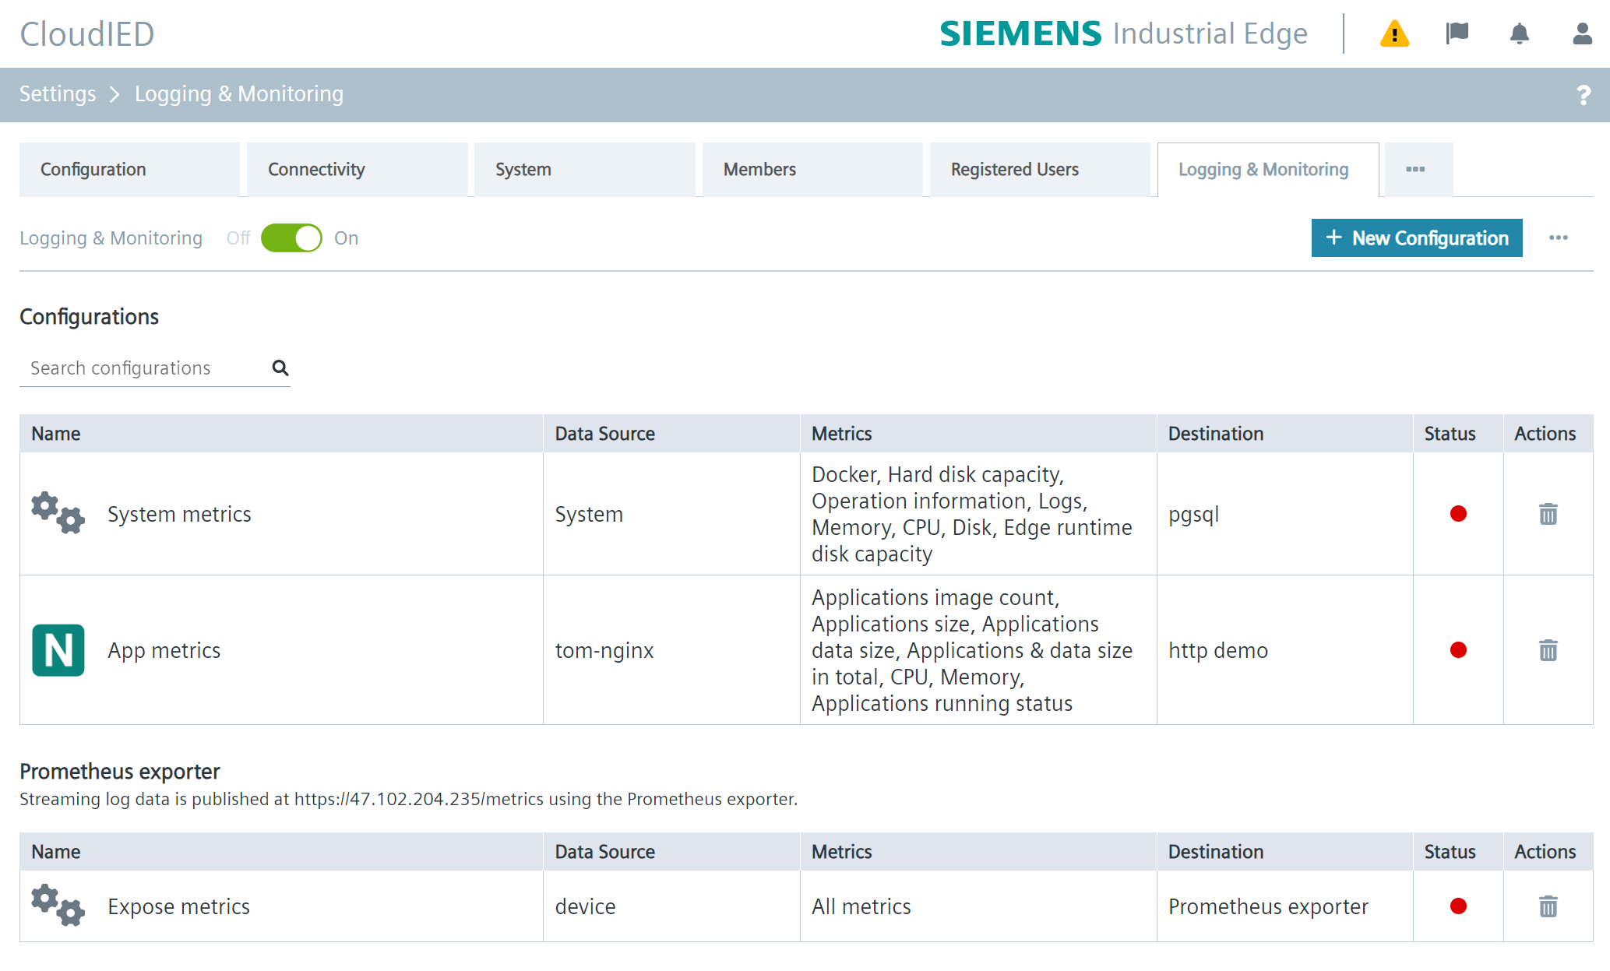The height and width of the screenshot is (971, 1610).
Task: Click the flag icon in the top bar
Action: (x=1457, y=33)
